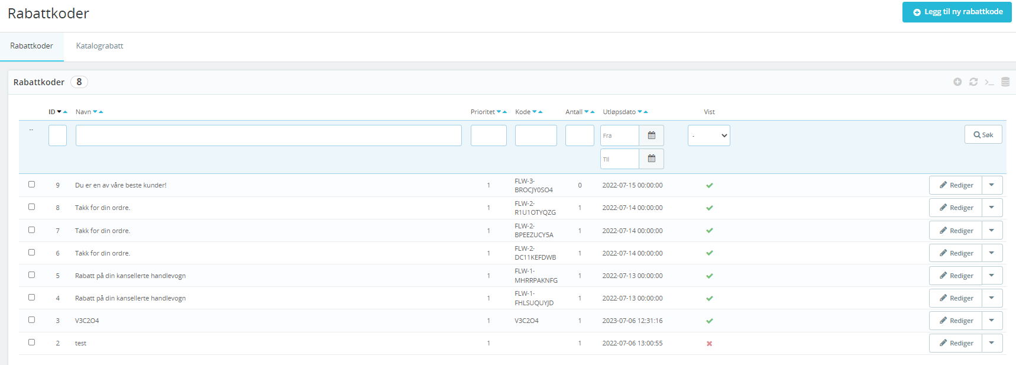Select the Rabattkoder tab
The height and width of the screenshot is (365, 1016).
32,46
